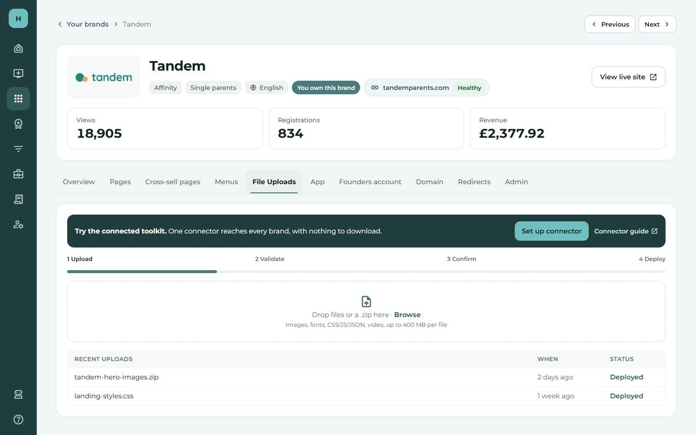Click Set up connector button
This screenshot has width=696, height=435.
pyautogui.click(x=552, y=231)
